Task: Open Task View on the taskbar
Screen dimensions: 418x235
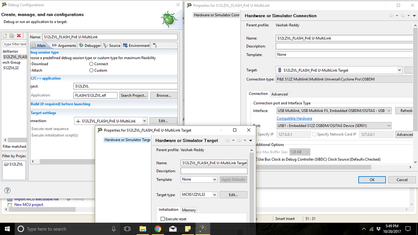Action: click(128, 229)
